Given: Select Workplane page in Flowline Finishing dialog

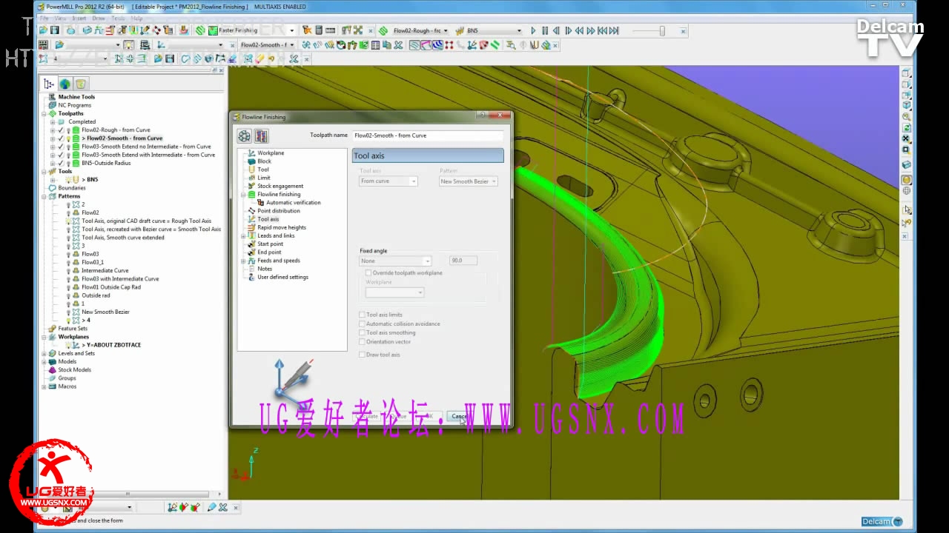Looking at the screenshot, I should pos(271,153).
